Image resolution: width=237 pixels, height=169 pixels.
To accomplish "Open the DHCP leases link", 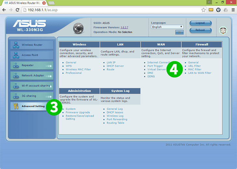I will (115, 113).
